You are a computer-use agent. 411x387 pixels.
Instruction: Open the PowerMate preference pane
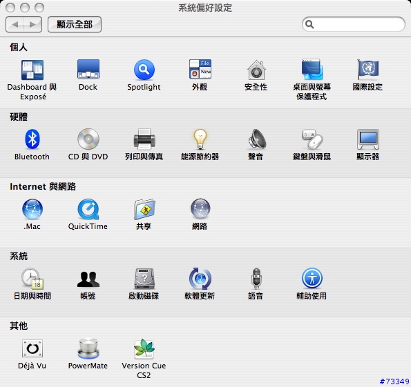(x=88, y=348)
